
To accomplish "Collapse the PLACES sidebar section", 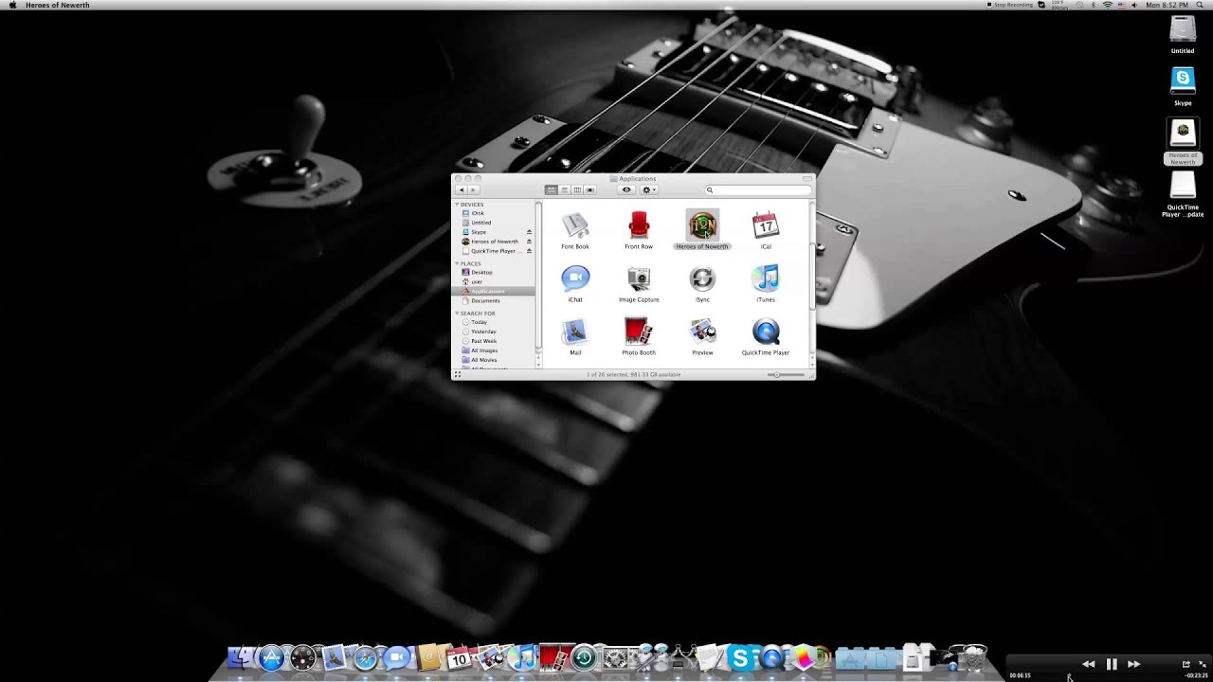I will [457, 263].
